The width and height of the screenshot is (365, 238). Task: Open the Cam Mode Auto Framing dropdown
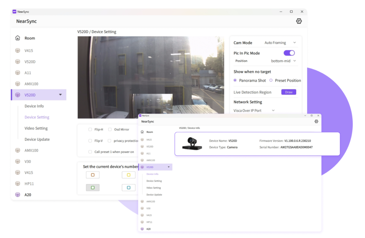[x=280, y=43]
